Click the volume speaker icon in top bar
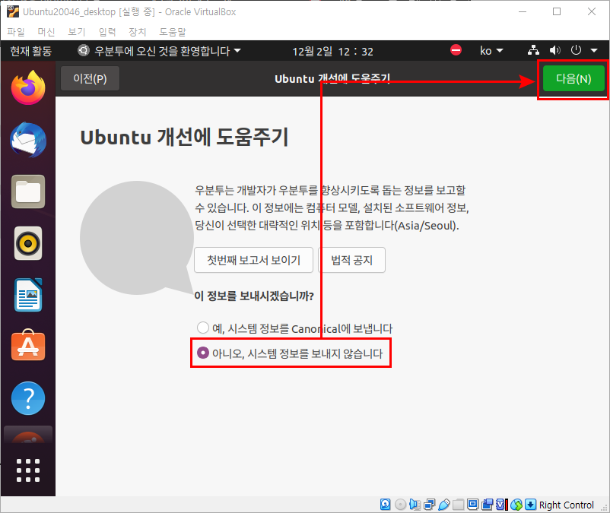610x513 pixels. (554, 50)
